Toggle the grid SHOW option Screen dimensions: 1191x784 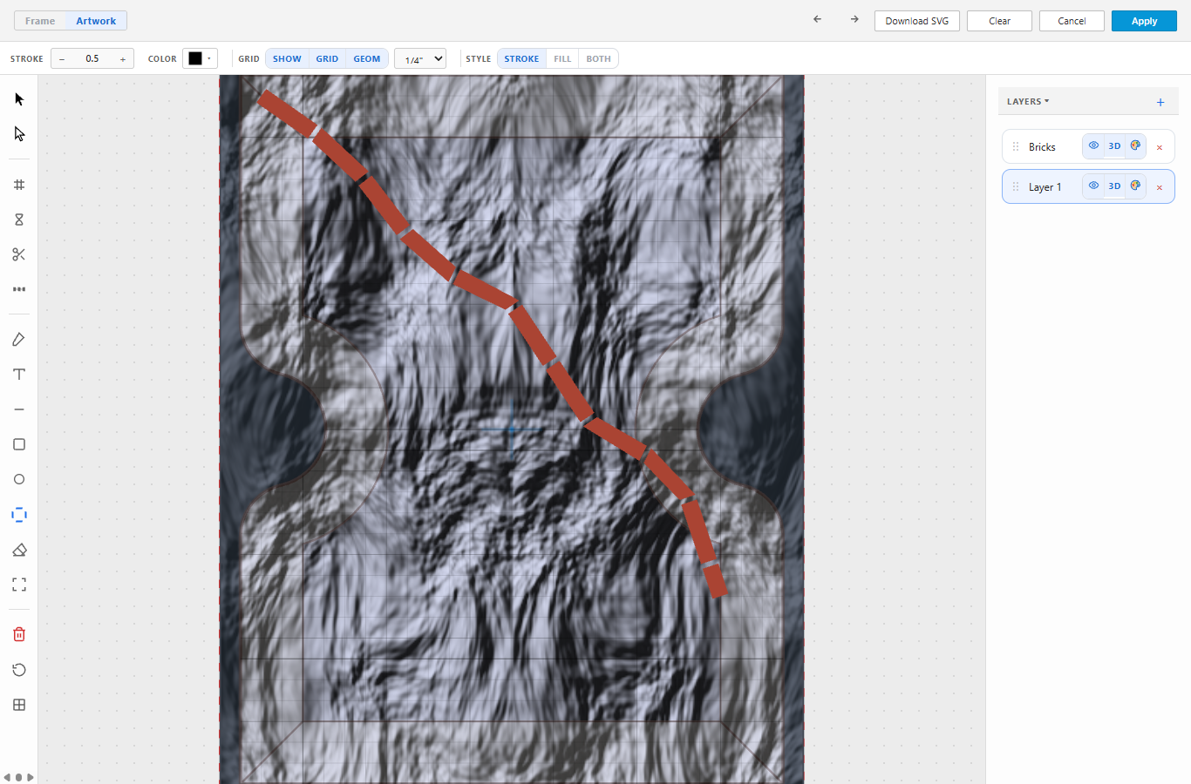point(287,58)
